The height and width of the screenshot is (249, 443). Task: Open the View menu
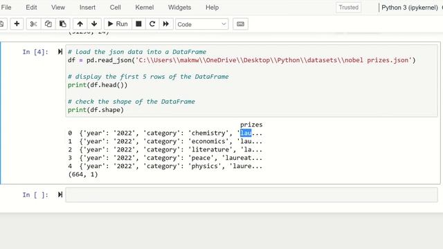pyautogui.click(x=58, y=8)
